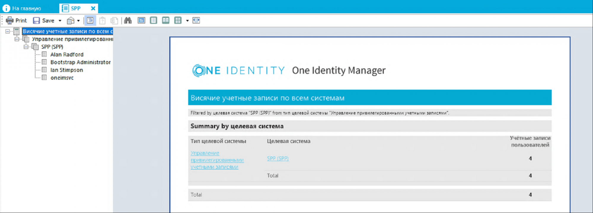This screenshot has width=593, height=213.
Task: Click the Учётные записи пользователей column header
Action: click(x=530, y=141)
